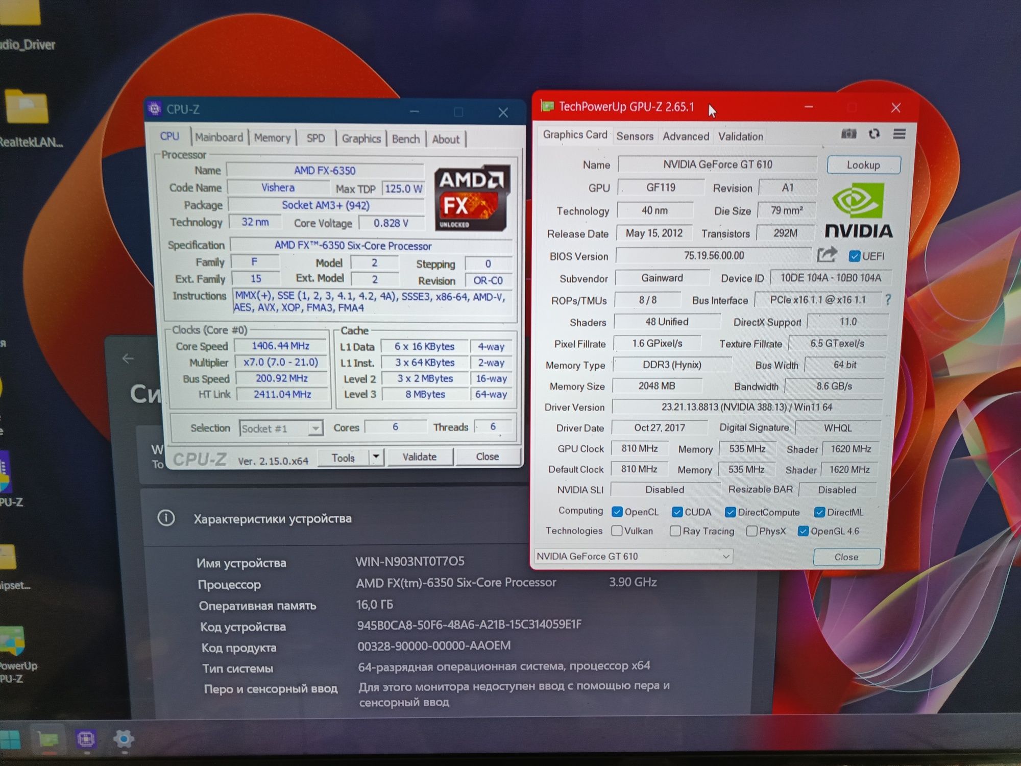Open the GPU-Z hamburger menu icon
The height and width of the screenshot is (766, 1021).
[900, 134]
